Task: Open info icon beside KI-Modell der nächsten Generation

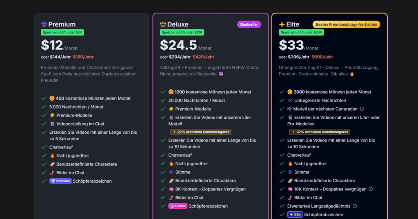Action: click(362, 109)
